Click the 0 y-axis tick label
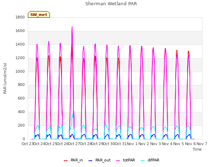 point(24,139)
